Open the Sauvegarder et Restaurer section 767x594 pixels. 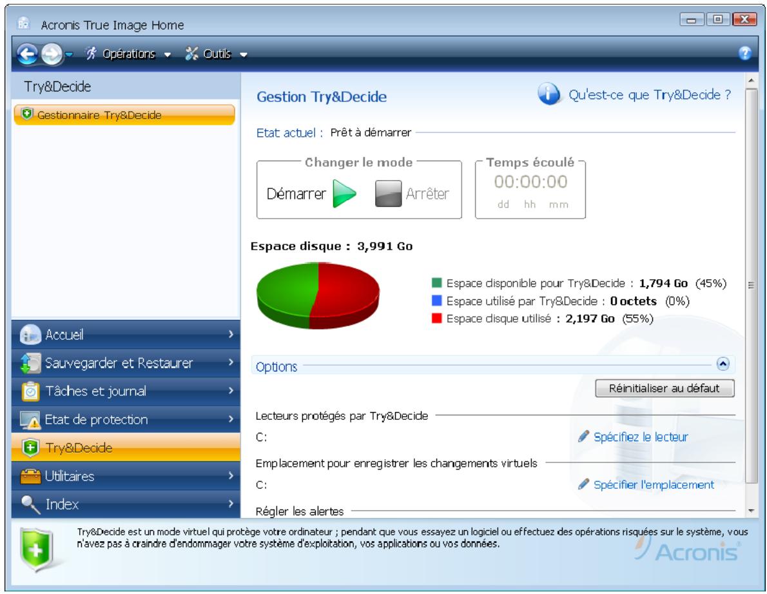tap(126, 363)
